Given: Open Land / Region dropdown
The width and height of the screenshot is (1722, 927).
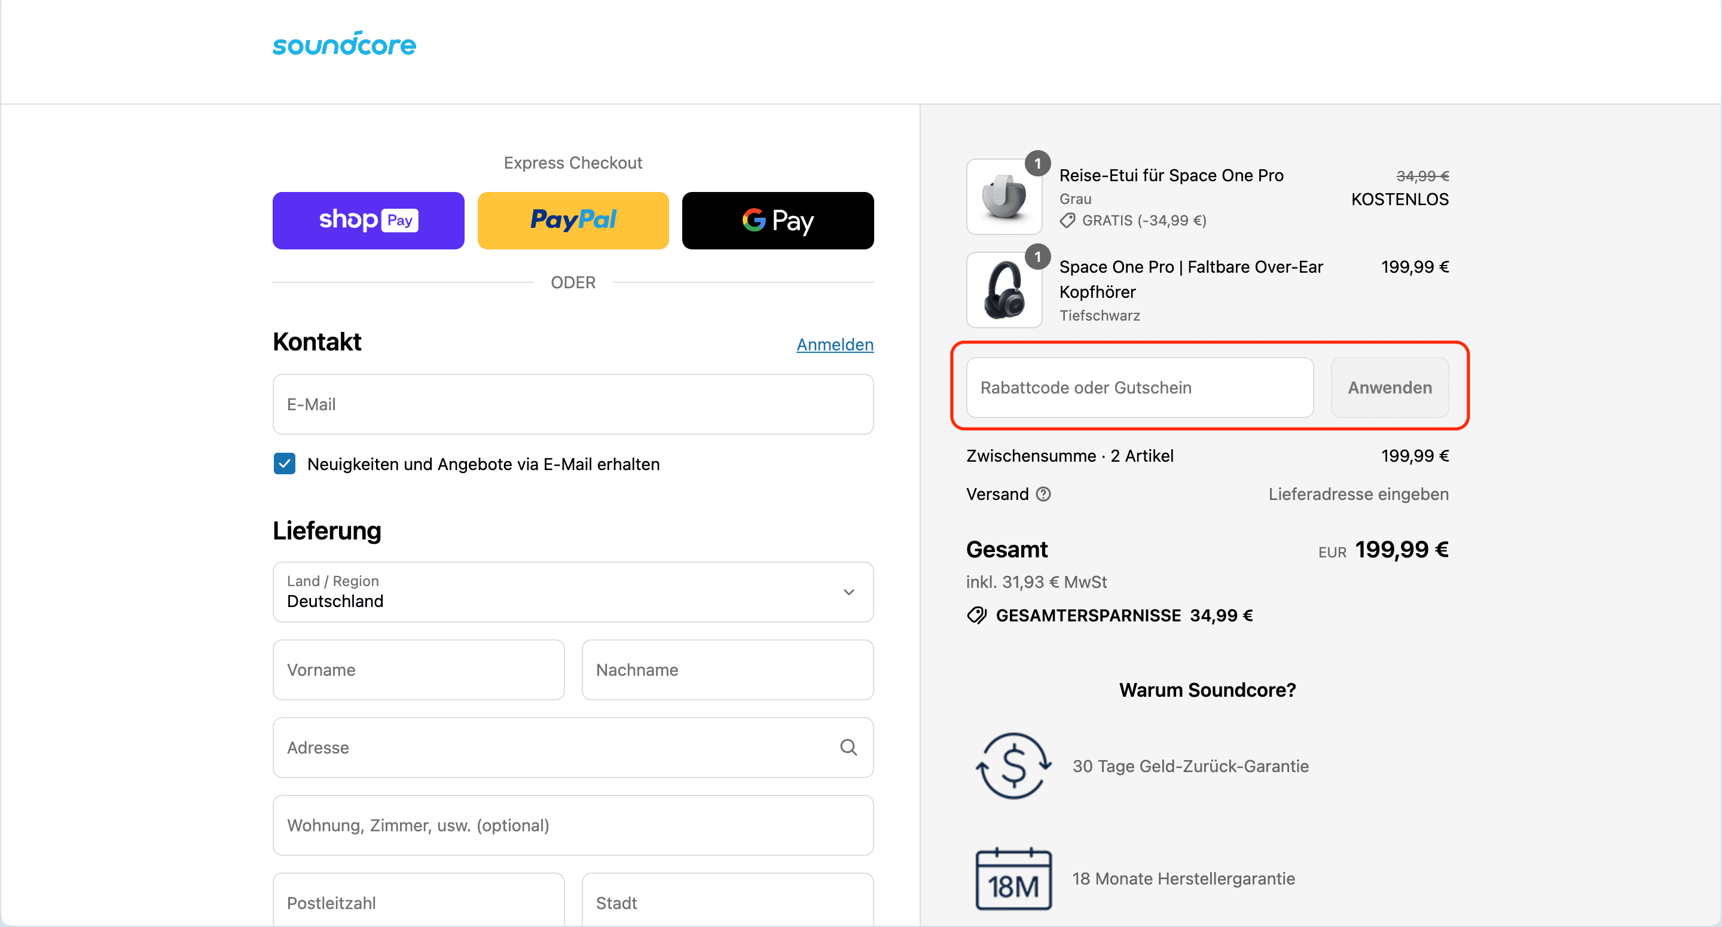Looking at the screenshot, I should pyautogui.click(x=573, y=592).
